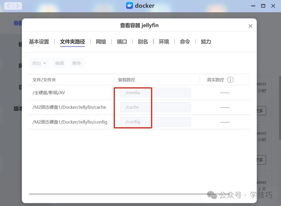Click the back navigation arrow
281x206 pixels.
click(9, 5)
